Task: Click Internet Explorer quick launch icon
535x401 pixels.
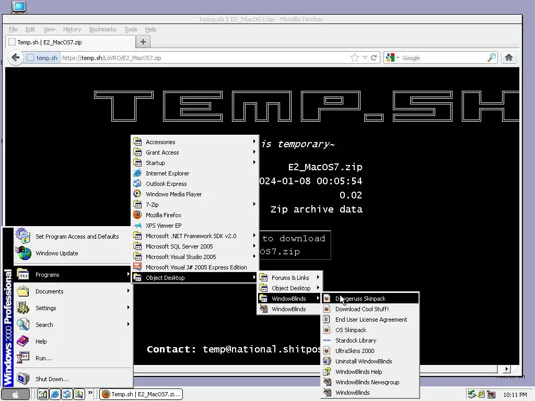Action: [x=54, y=394]
